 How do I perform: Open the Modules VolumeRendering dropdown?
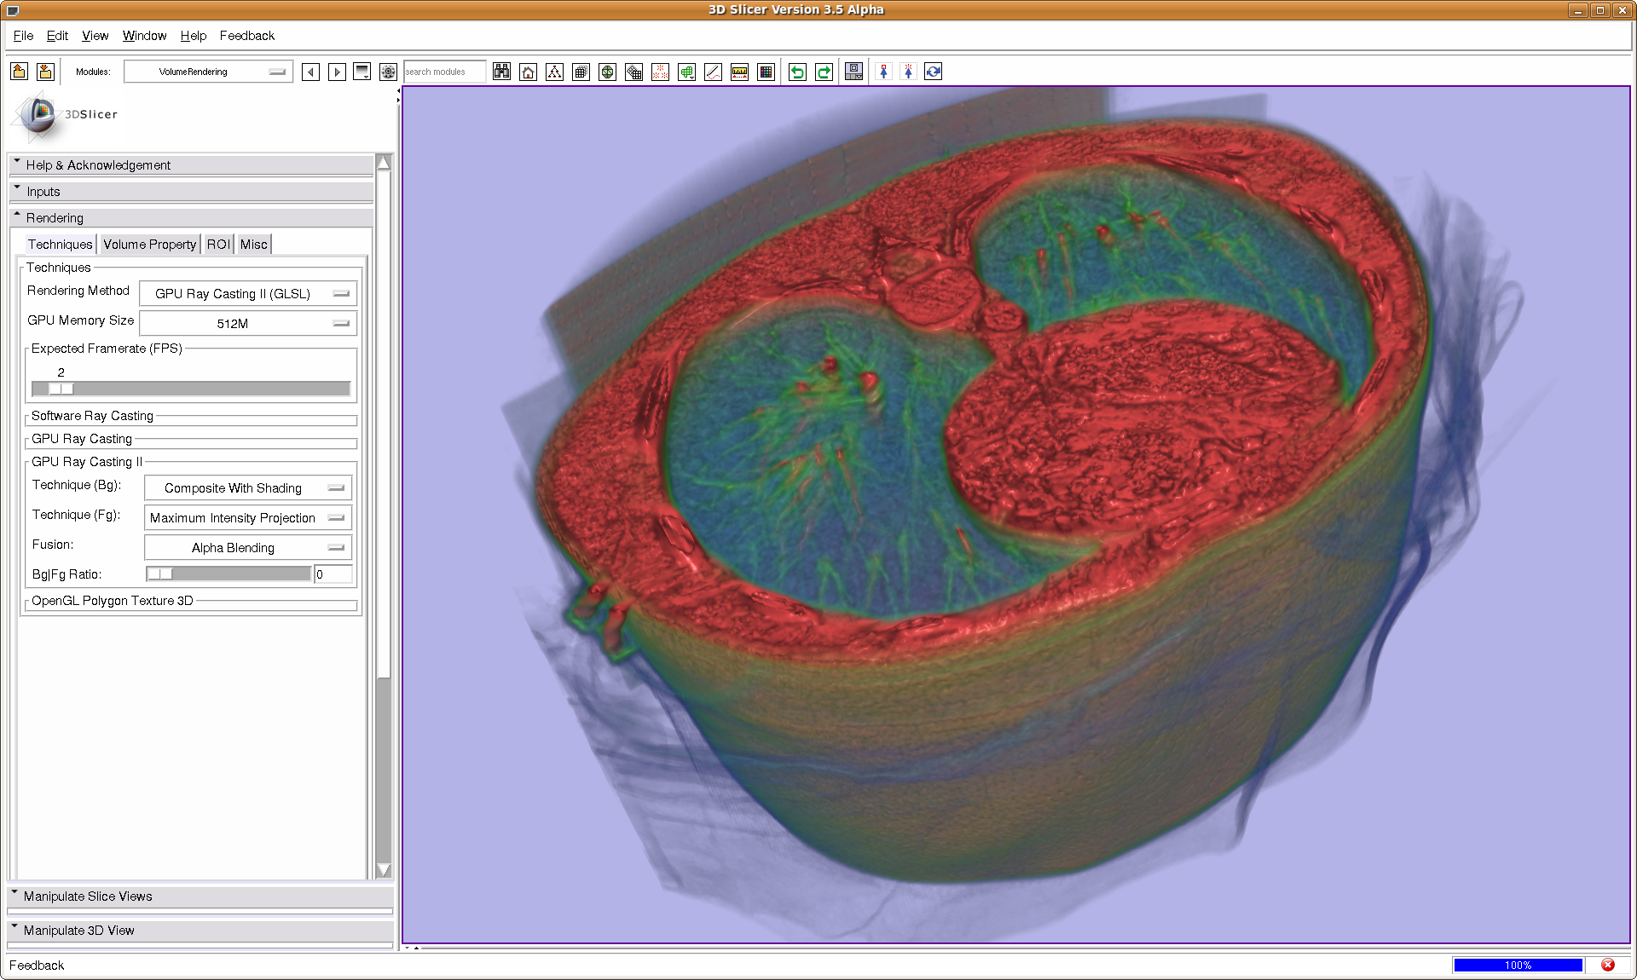pos(209,72)
